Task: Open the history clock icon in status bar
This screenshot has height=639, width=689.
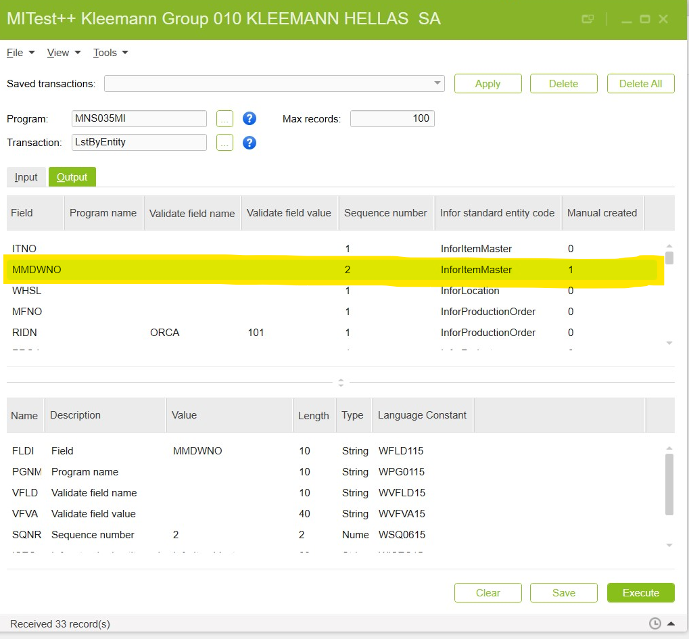Action: coord(655,623)
